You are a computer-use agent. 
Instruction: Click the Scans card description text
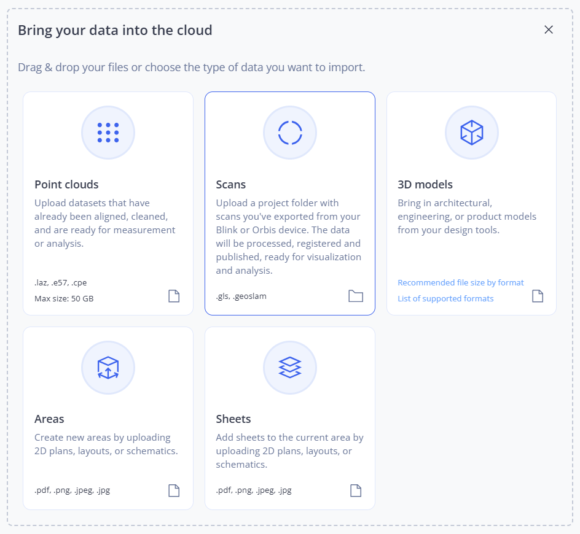point(289,237)
